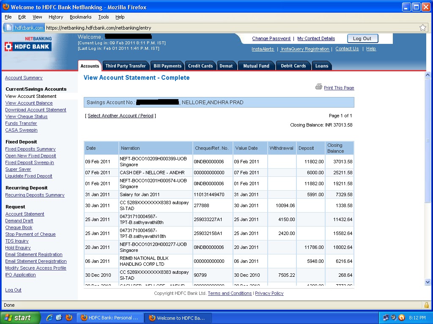The height and width of the screenshot is (324, 433).
Task: Open the Bookmarks menu
Action: [80, 17]
